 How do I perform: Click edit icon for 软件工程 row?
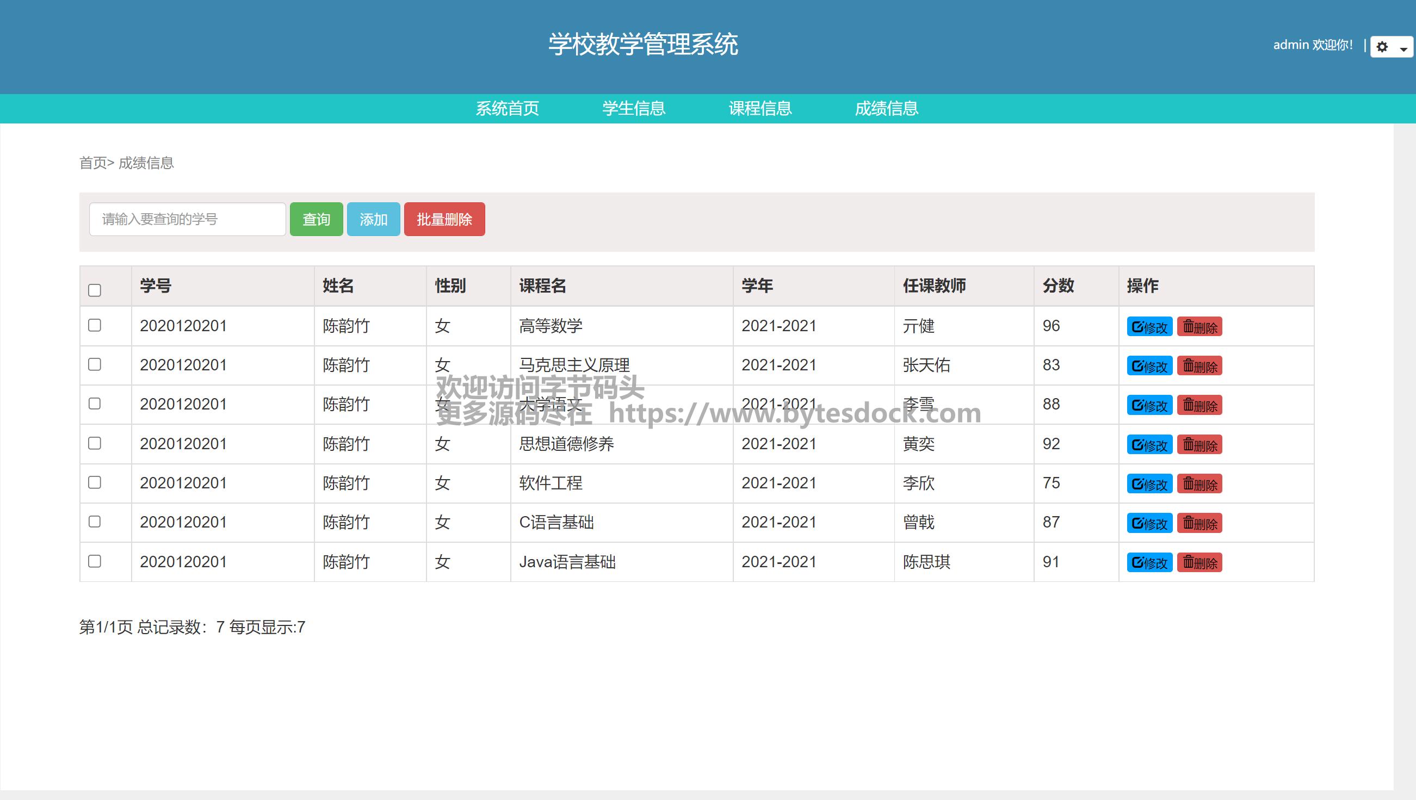1137,484
